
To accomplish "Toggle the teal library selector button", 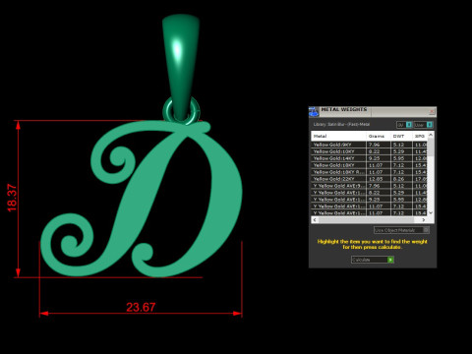I will 409,125.
